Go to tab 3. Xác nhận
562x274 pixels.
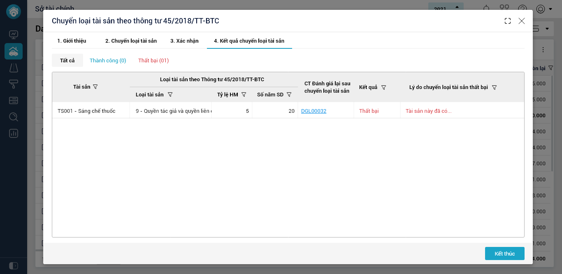[x=184, y=41]
